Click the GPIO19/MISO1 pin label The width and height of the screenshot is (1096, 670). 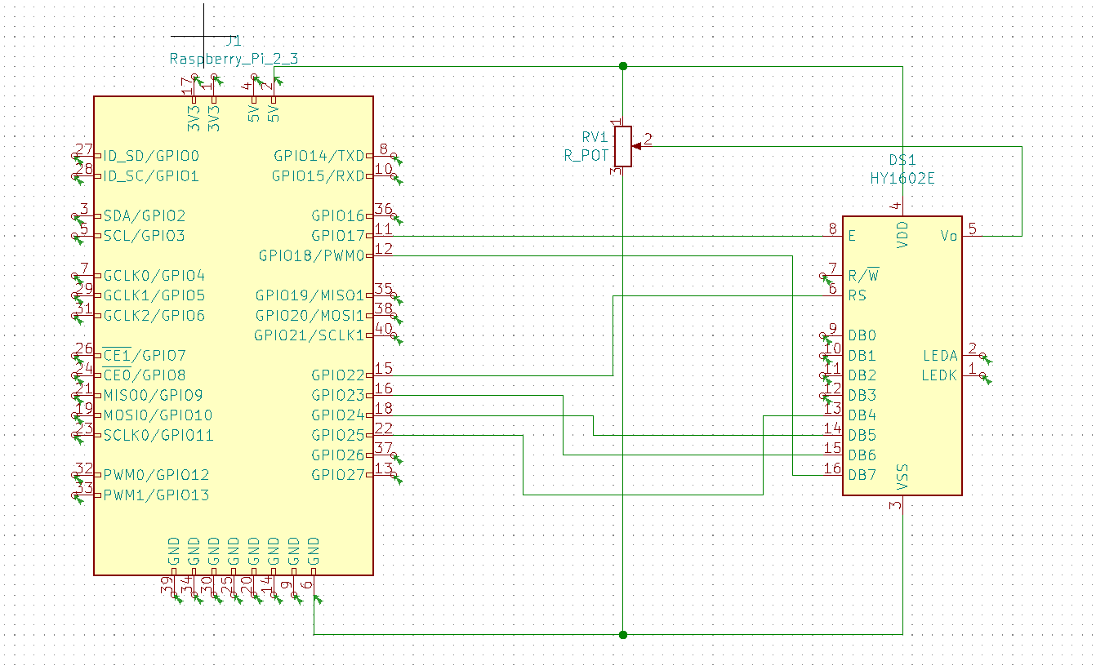point(310,295)
